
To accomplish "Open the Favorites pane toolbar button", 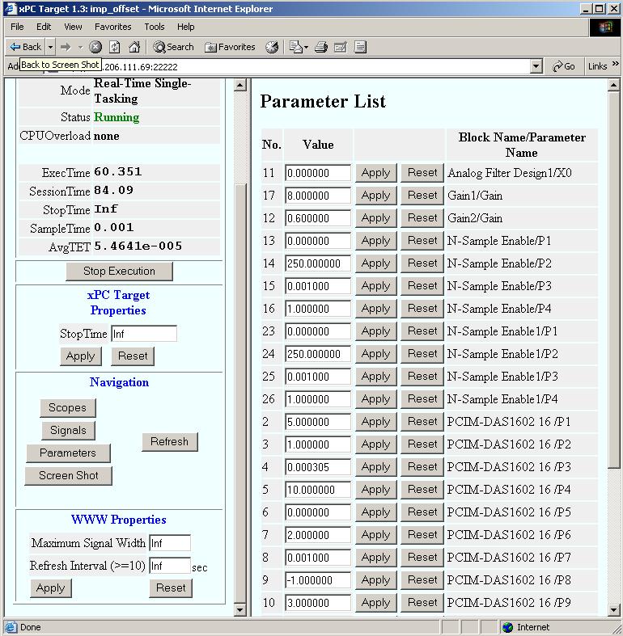I will pyautogui.click(x=230, y=47).
